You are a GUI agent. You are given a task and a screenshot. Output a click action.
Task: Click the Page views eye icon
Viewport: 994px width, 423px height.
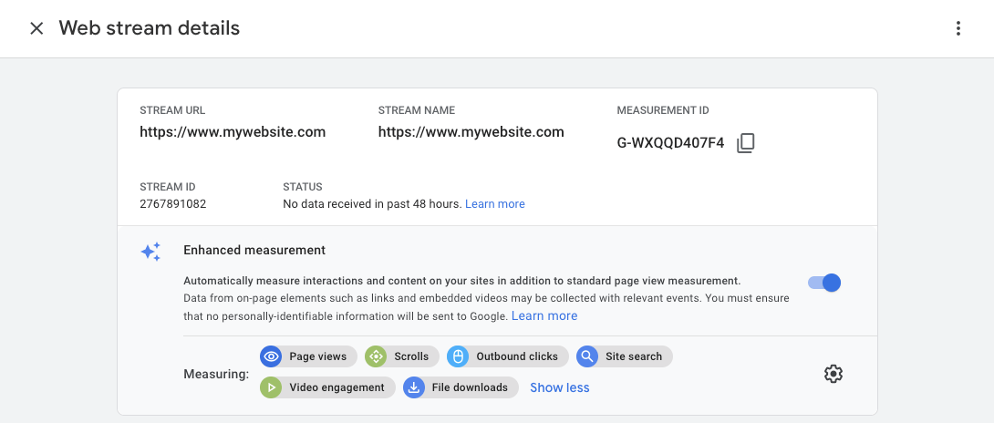[271, 356]
